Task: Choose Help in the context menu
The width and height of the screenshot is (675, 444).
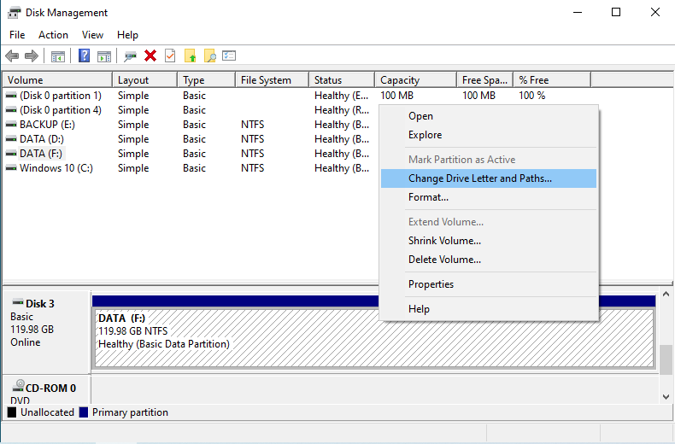Action: pos(489,309)
